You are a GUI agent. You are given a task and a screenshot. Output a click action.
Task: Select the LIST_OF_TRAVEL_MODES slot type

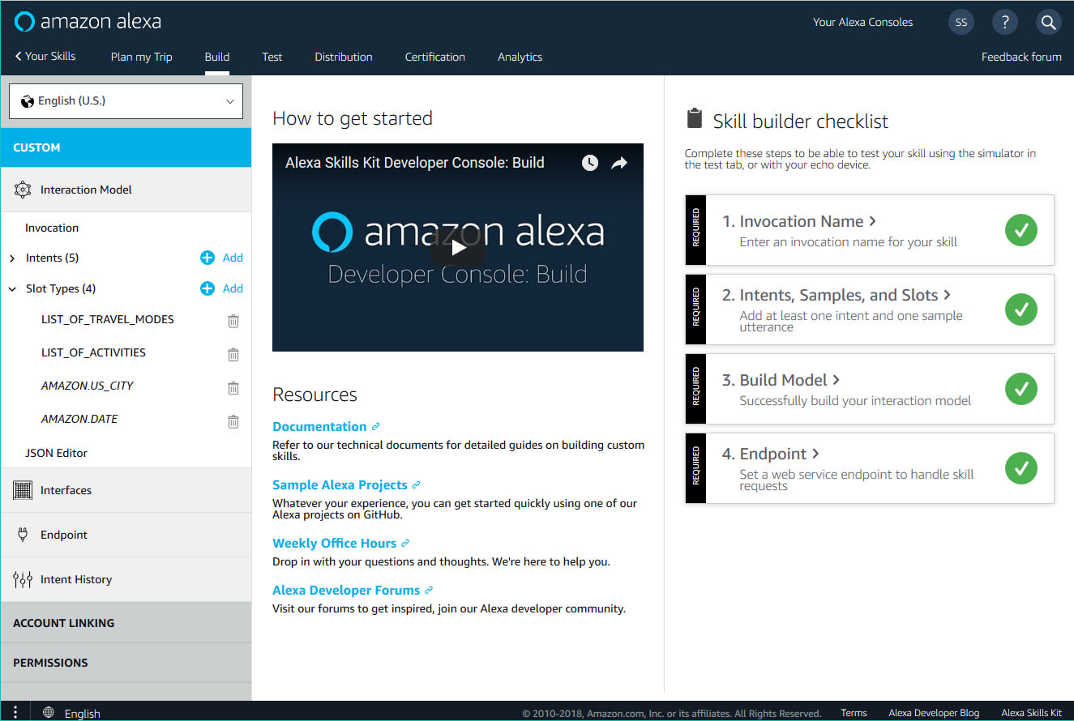108,319
